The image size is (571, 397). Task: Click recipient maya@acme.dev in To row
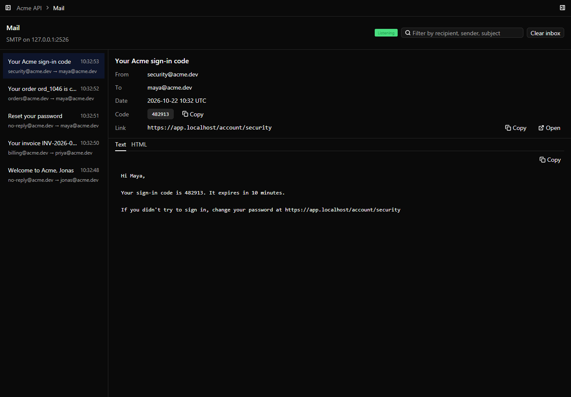click(x=170, y=87)
